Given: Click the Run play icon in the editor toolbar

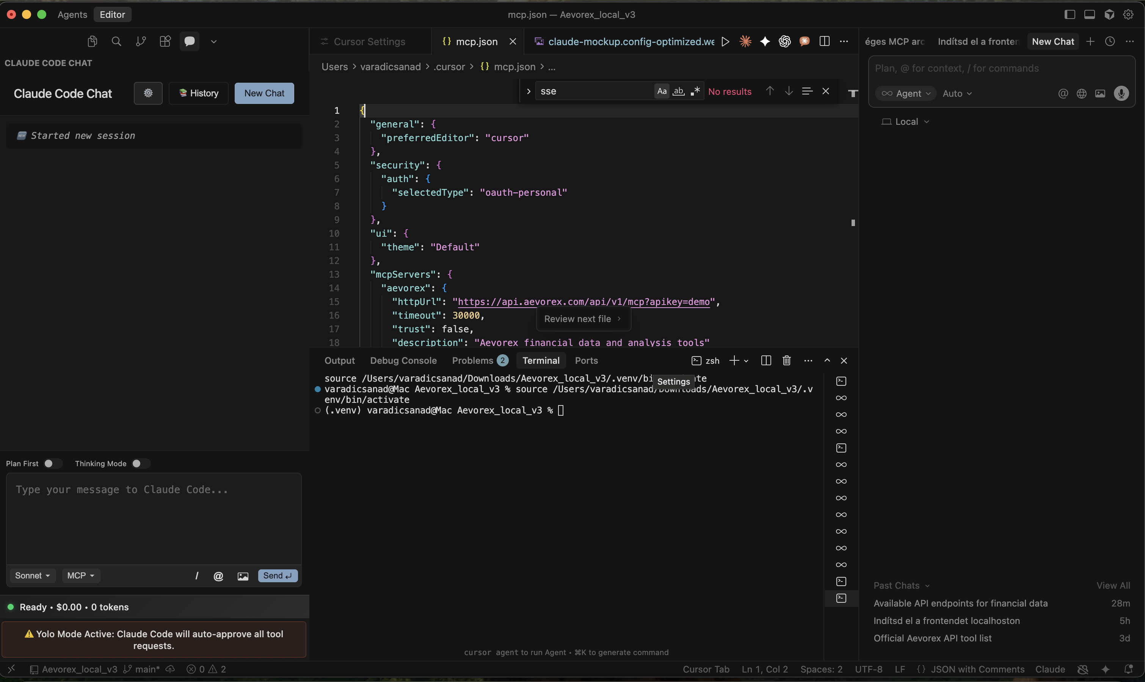Looking at the screenshot, I should [725, 41].
